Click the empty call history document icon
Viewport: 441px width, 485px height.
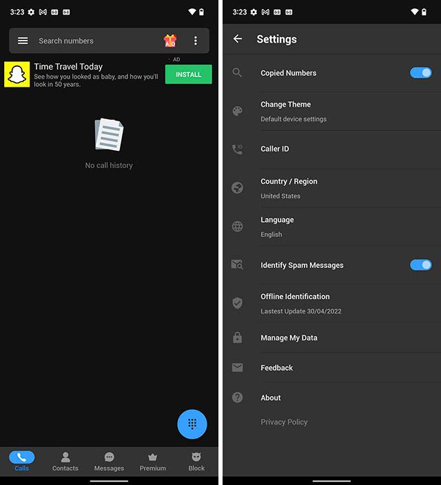(109, 134)
